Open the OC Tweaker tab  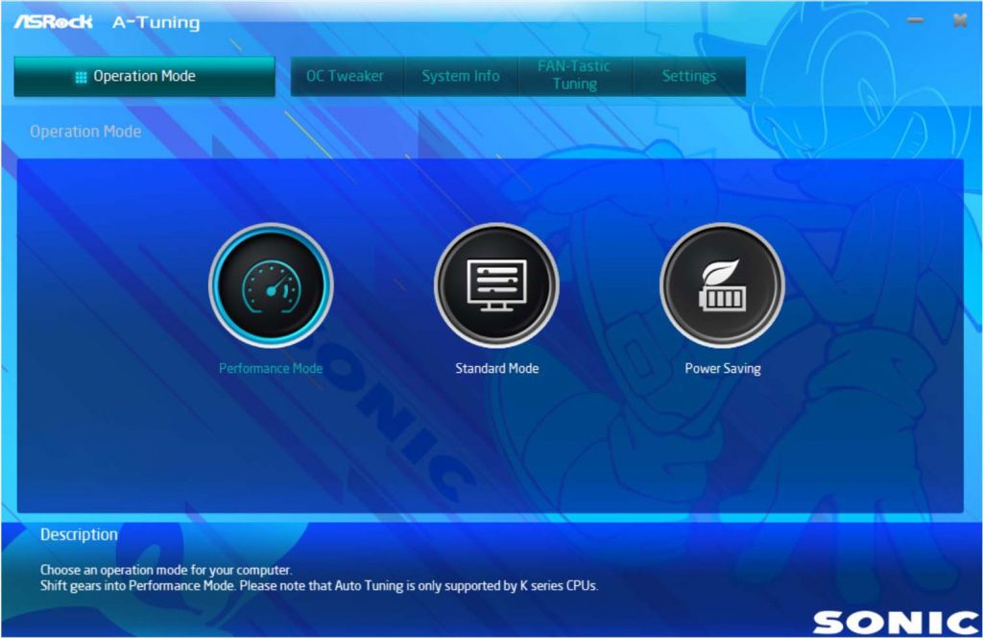[346, 76]
